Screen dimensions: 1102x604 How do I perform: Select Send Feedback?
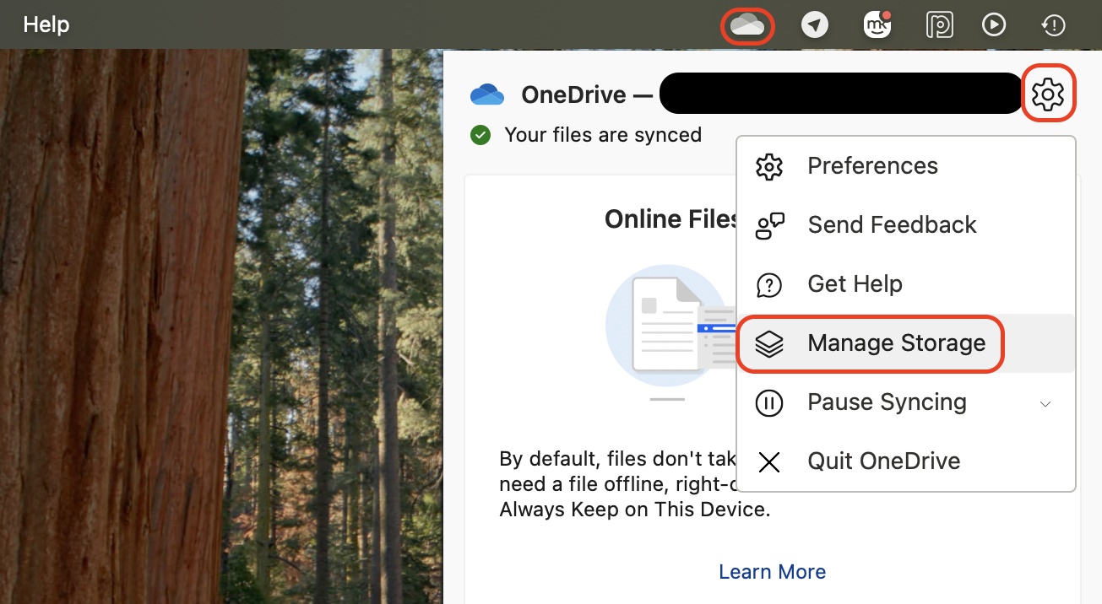coord(891,224)
